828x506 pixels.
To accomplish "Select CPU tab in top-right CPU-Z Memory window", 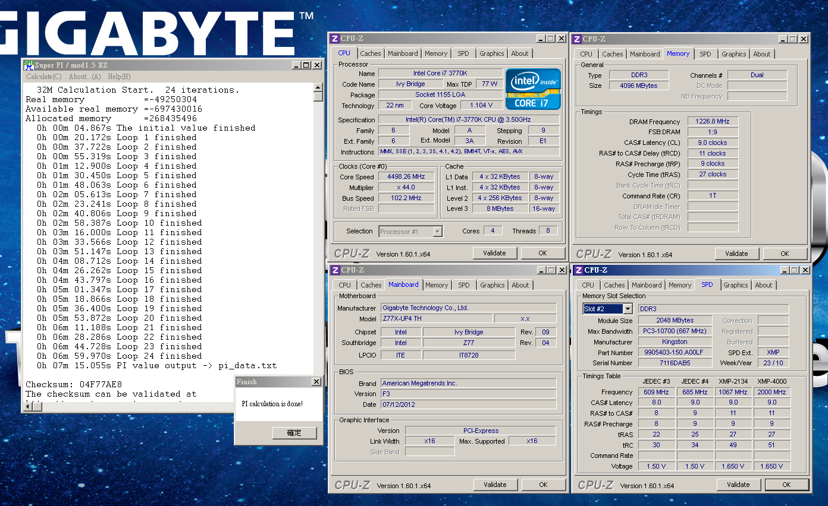I will [586, 54].
